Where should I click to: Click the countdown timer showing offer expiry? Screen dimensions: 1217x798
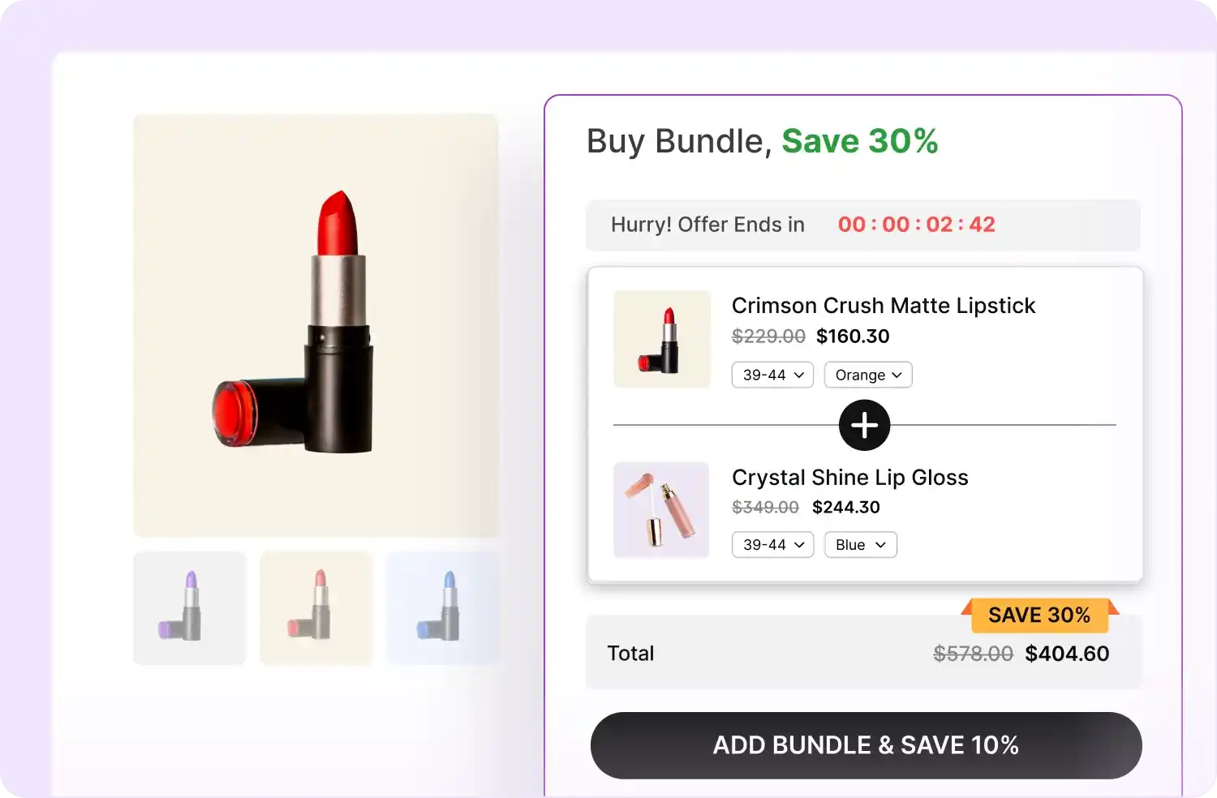tap(916, 225)
